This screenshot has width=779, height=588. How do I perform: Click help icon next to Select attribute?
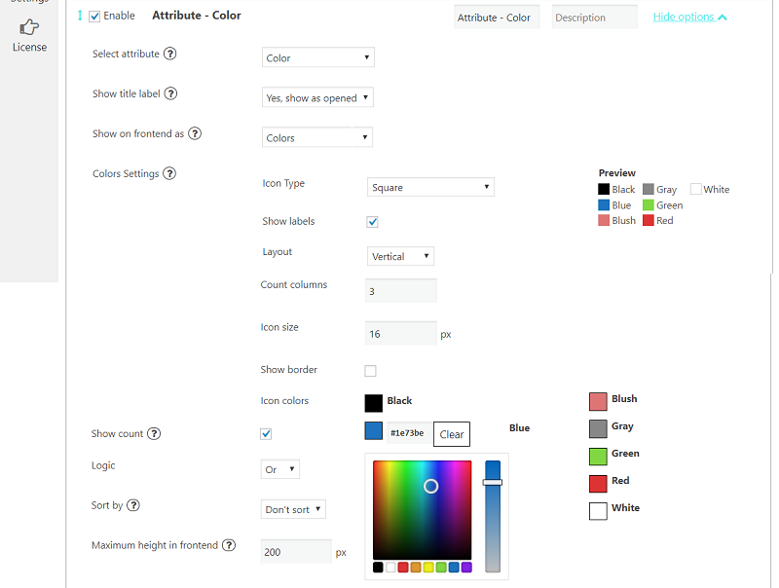point(170,55)
